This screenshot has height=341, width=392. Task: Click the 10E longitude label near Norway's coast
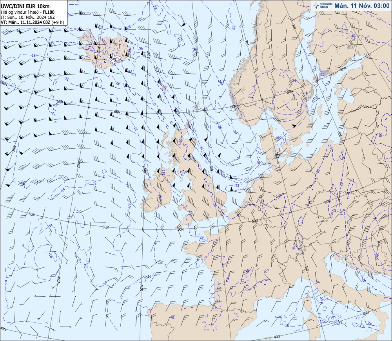[247, 42]
